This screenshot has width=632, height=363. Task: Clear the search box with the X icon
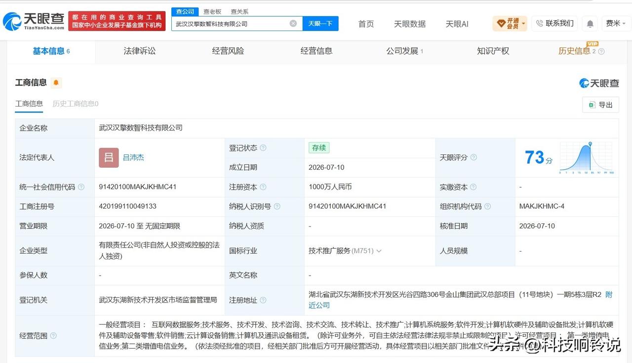point(293,23)
